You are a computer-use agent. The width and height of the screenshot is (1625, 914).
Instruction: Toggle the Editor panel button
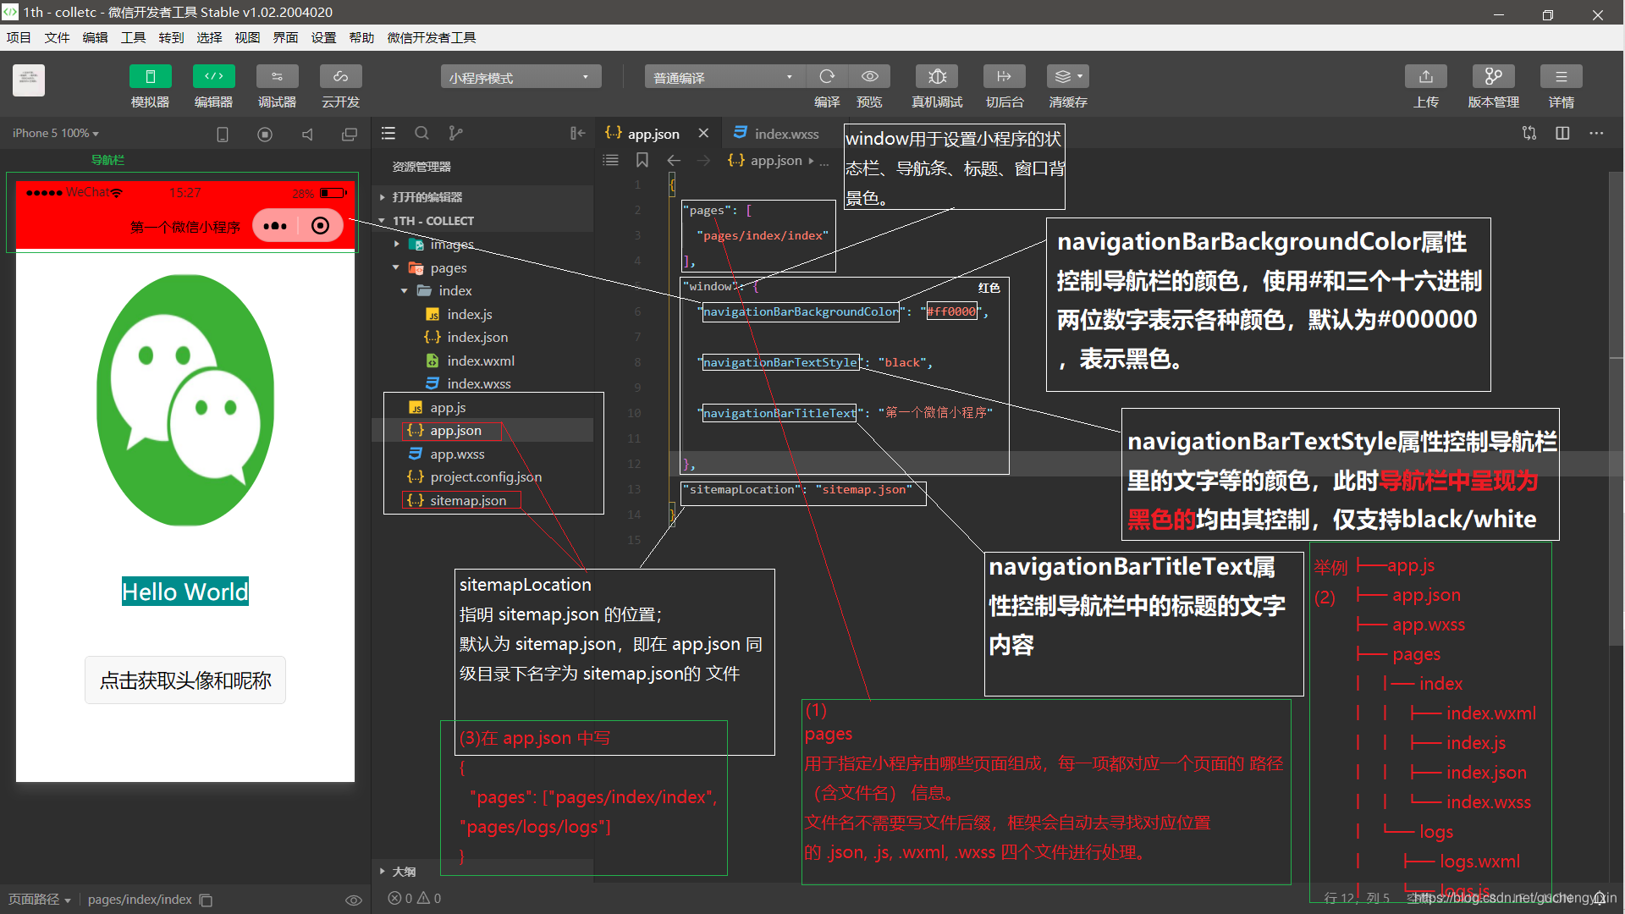click(x=213, y=77)
